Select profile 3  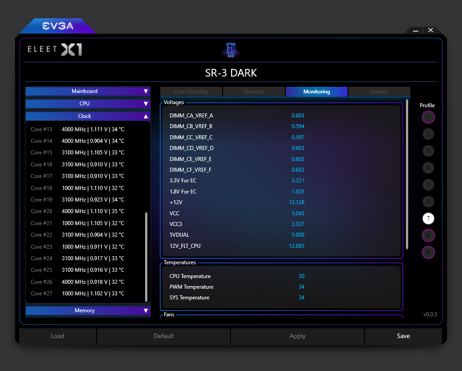point(428,151)
